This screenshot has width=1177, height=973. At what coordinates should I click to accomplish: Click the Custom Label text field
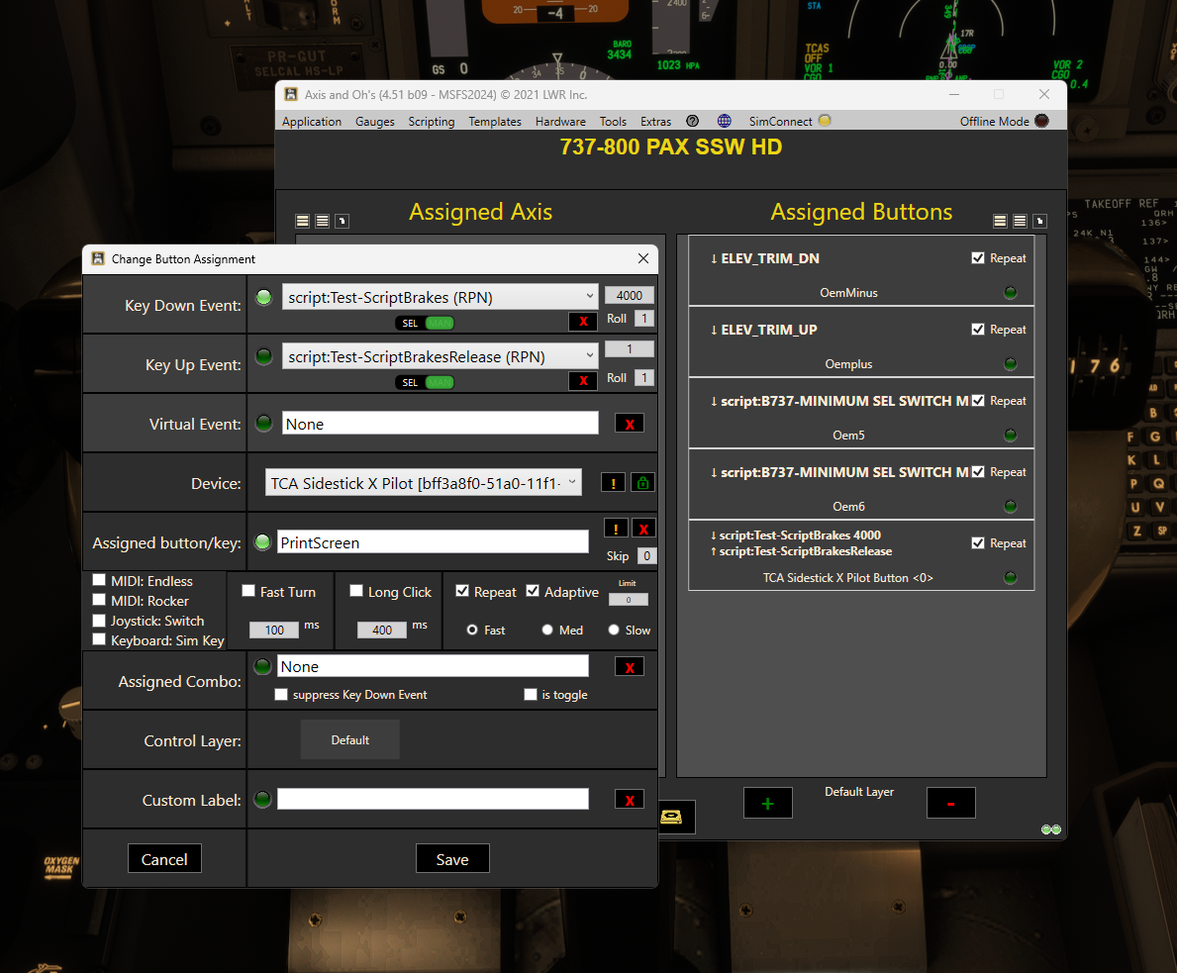tap(434, 799)
